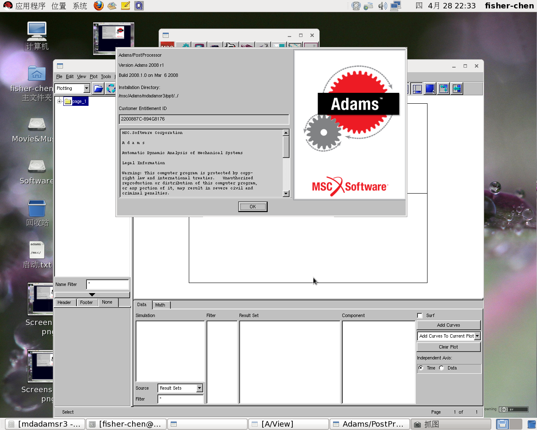Launch Firefox from top panel
537x430 pixels.
(x=99, y=5)
